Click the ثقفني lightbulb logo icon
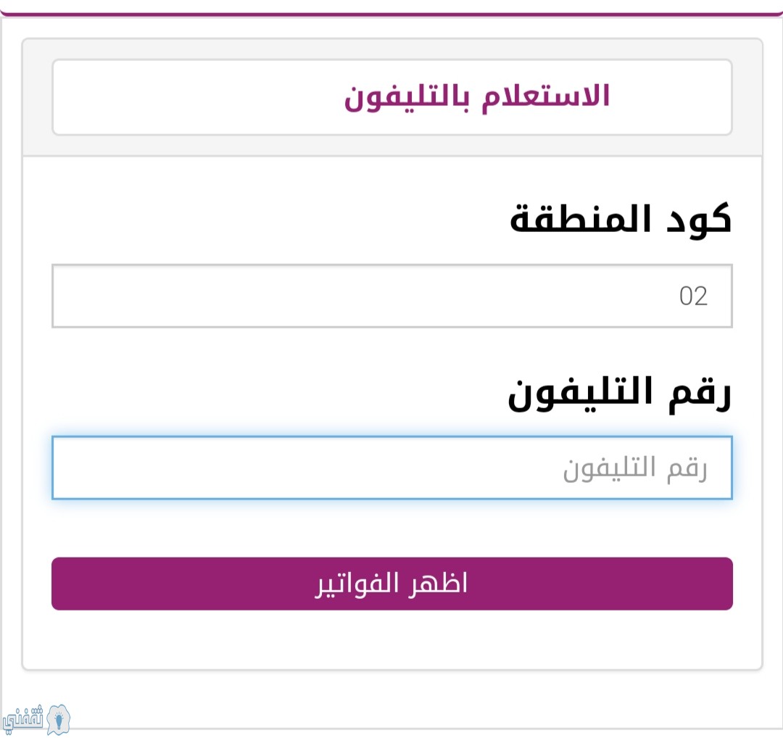The height and width of the screenshot is (738, 783). [x=59, y=720]
